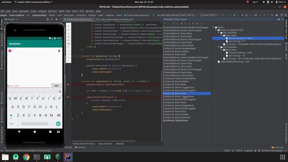Select the TodoListStoreFactory.kt editor tab
The width and height of the screenshot is (288, 162).
pyautogui.click(x=79, y=19)
